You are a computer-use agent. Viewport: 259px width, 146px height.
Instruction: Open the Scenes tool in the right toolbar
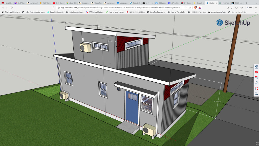pos(256,67)
